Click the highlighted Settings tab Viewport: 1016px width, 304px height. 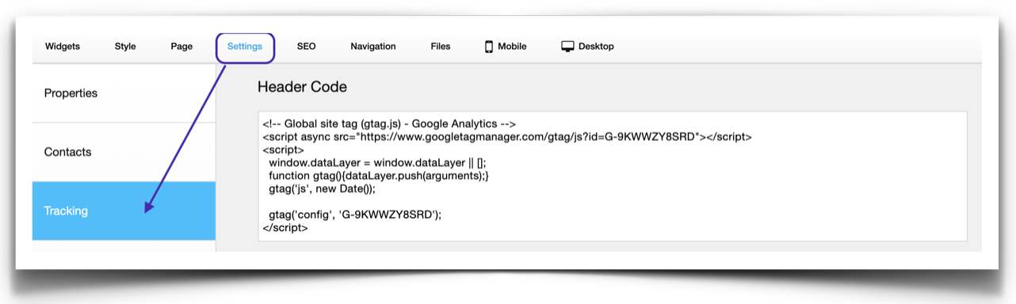coord(245,47)
